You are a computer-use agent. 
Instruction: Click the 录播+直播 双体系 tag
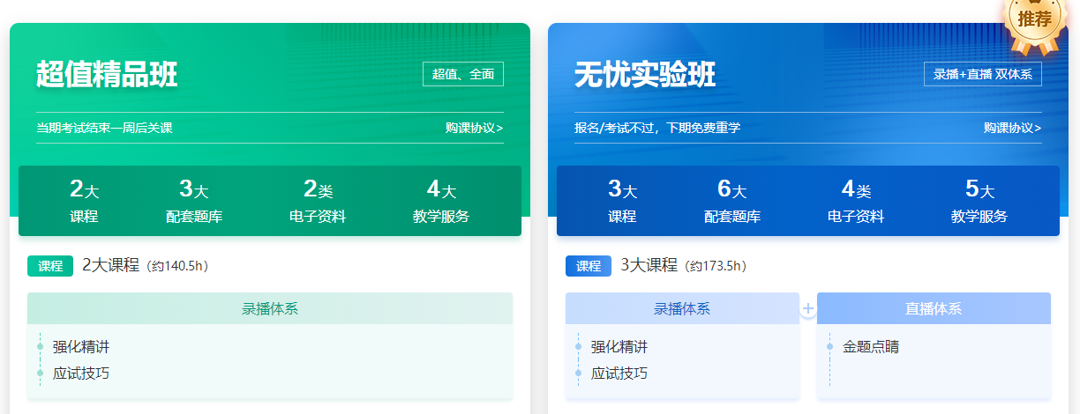pyautogui.click(x=982, y=74)
